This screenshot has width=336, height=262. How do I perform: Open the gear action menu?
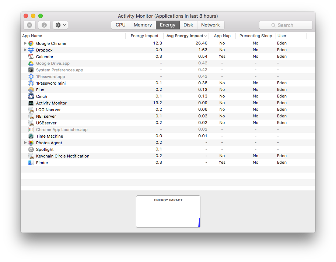pyautogui.click(x=60, y=25)
